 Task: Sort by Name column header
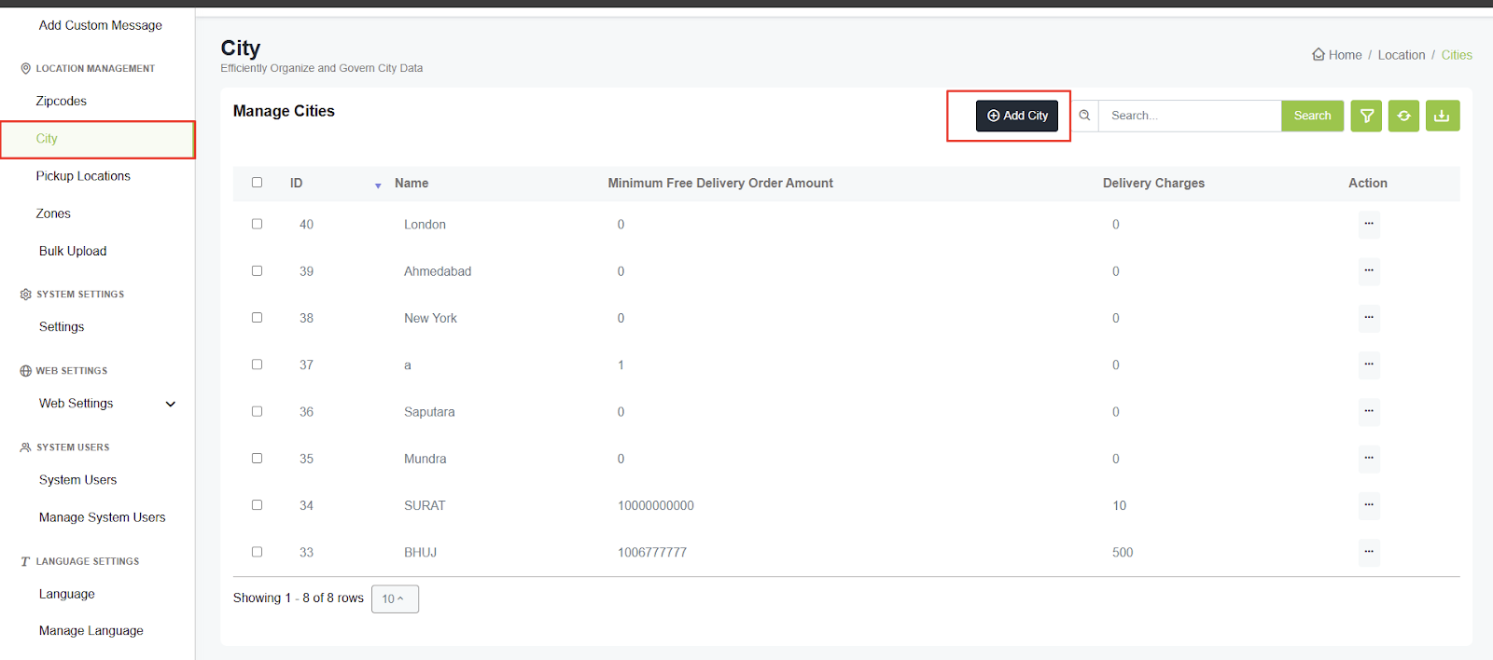coord(412,183)
